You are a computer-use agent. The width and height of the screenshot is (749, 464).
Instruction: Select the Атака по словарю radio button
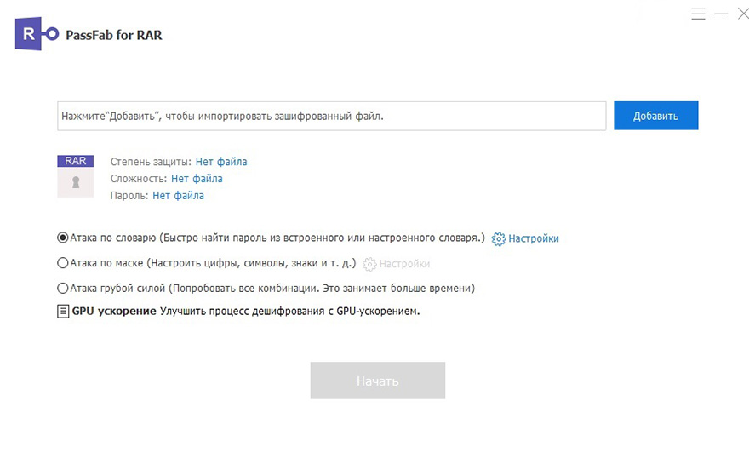[63, 238]
